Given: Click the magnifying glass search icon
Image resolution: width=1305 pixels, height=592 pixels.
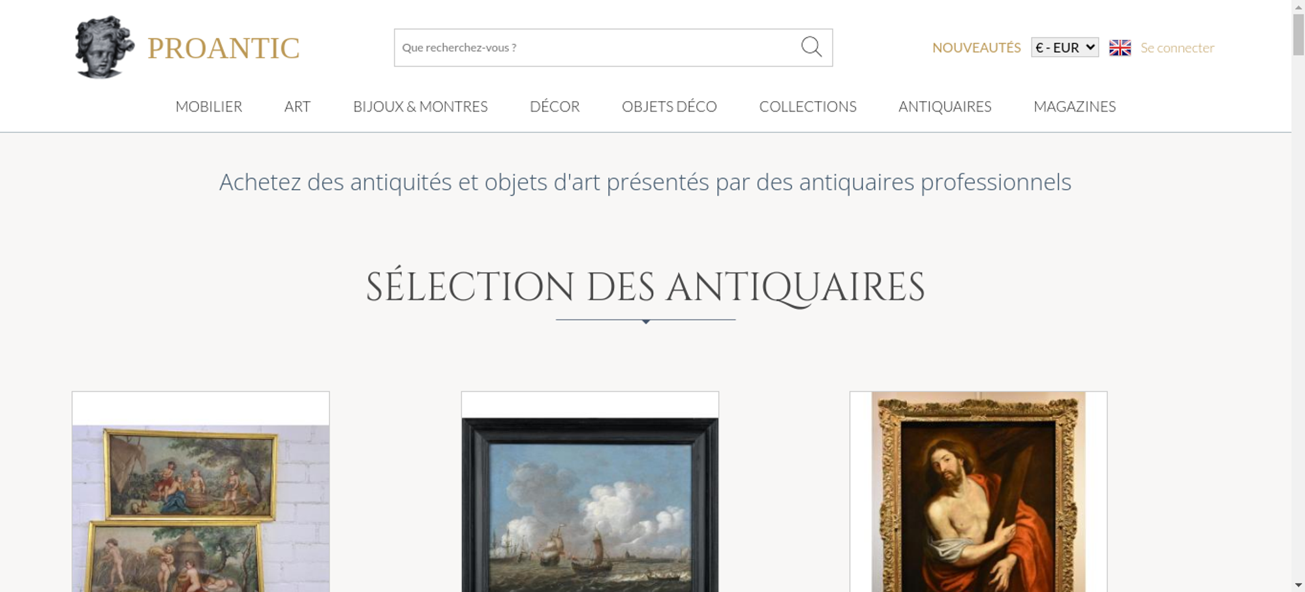Looking at the screenshot, I should click(811, 47).
